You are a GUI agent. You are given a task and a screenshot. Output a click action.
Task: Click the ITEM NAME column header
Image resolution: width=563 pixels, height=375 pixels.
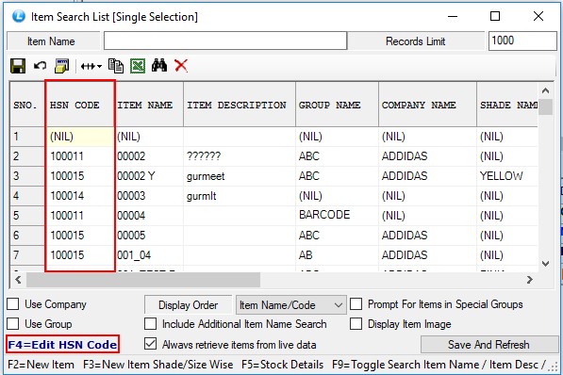point(149,105)
